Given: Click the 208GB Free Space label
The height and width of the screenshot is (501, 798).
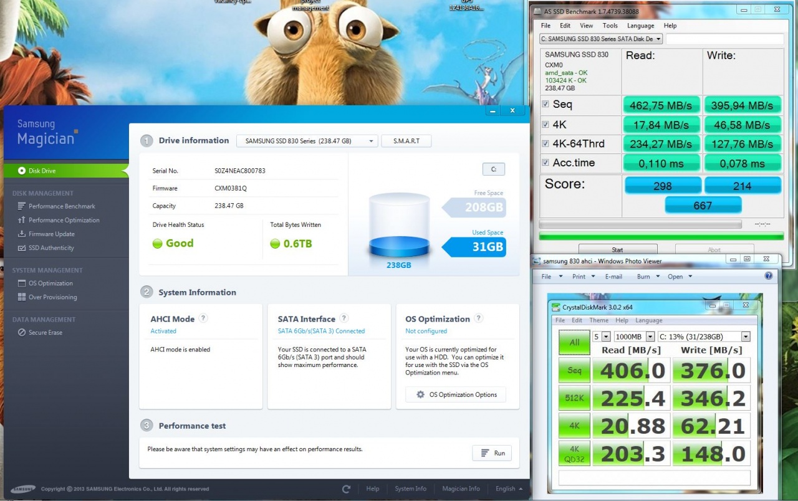Looking at the screenshot, I should click(474, 207).
